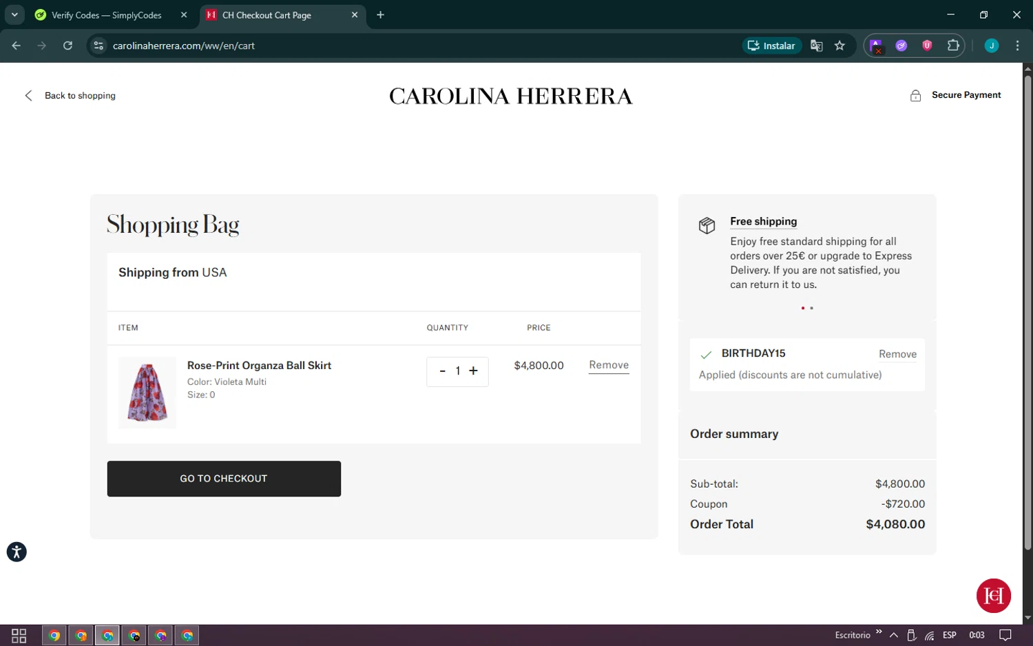Click the Back to shopping chevron arrow

(28, 96)
